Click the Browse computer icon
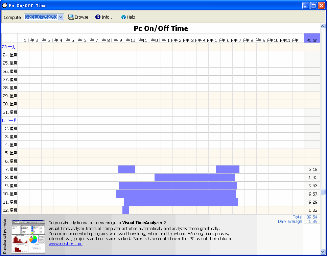327x256 pixels. [71, 17]
